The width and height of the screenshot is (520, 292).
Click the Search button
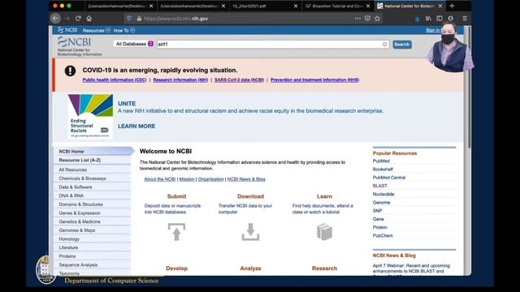coord(402,45)
